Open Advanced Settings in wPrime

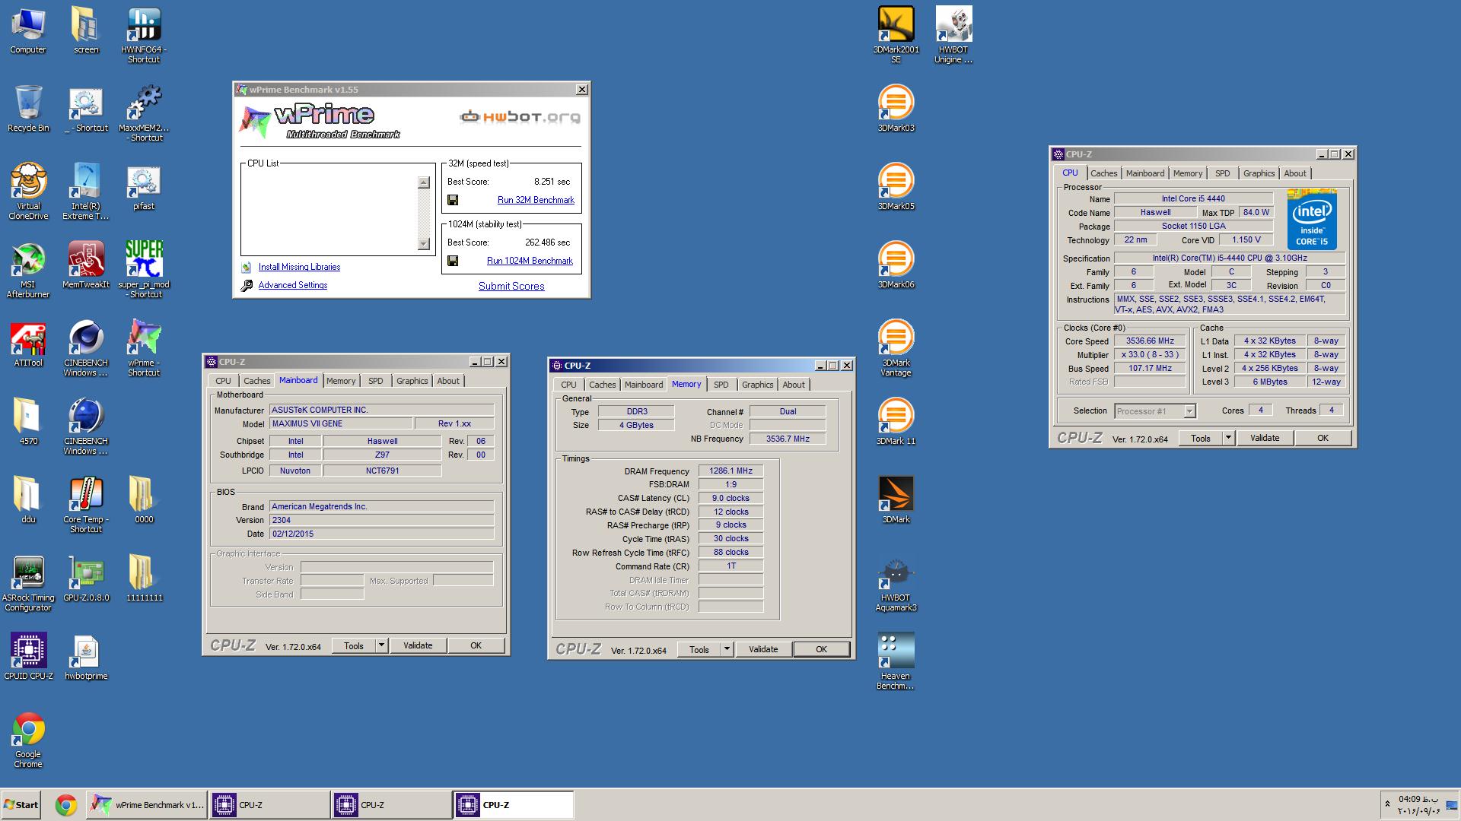[x=293, y=285]
